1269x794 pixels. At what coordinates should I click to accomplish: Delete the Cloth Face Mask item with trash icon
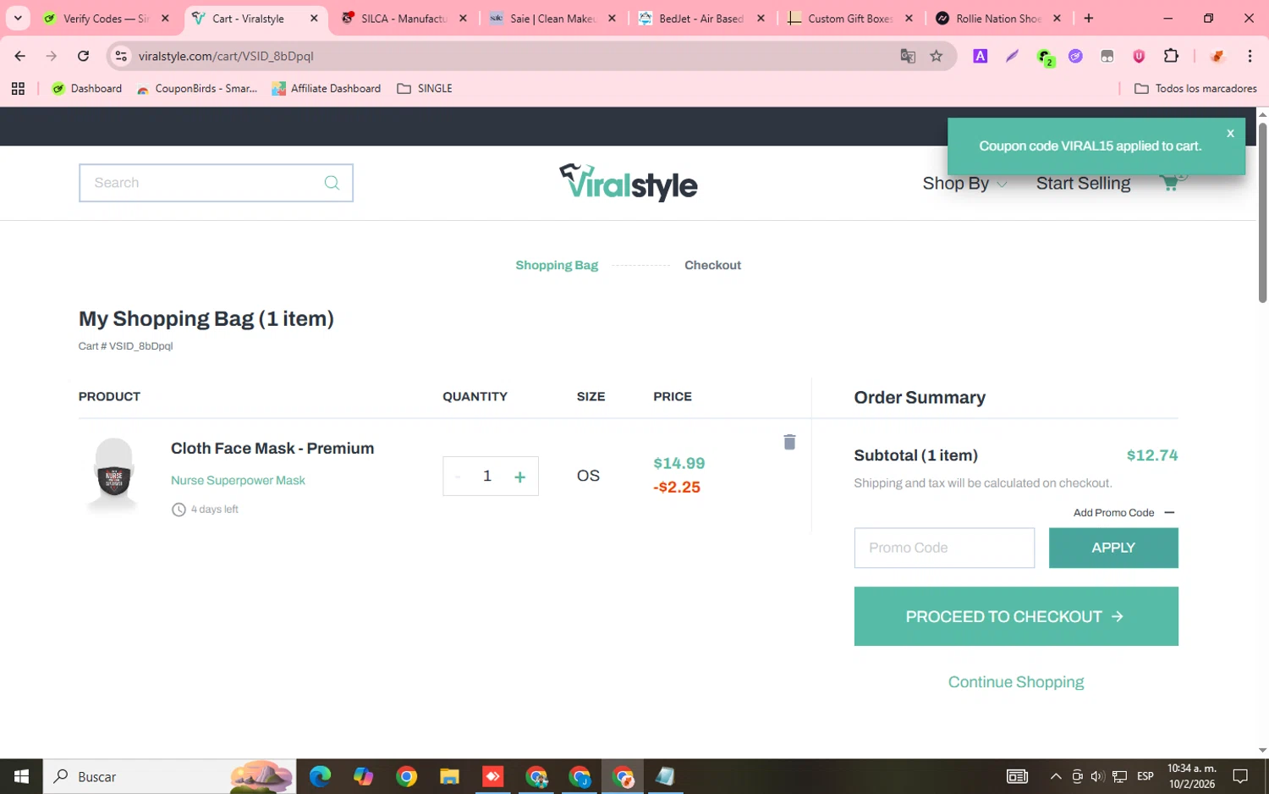coord(789,442)
